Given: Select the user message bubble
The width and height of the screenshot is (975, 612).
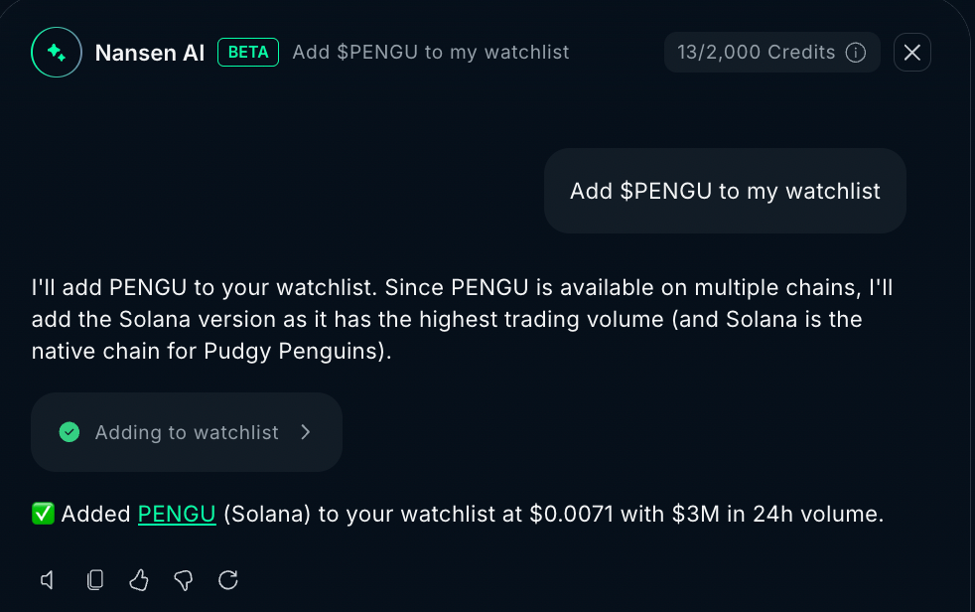Looking at the screenshot, I should [725, 191].
